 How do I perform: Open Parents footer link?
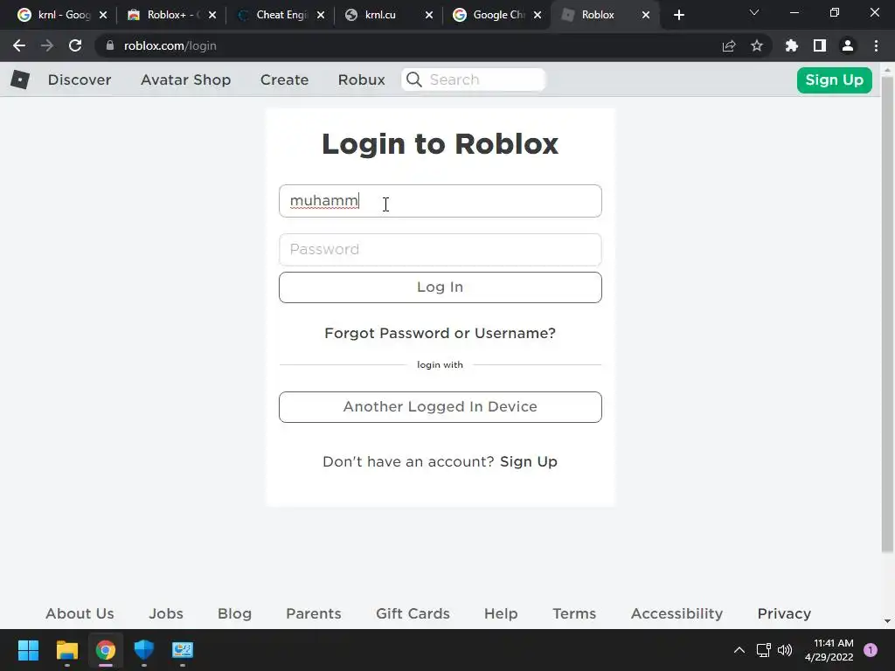click(x=314, y=613)
